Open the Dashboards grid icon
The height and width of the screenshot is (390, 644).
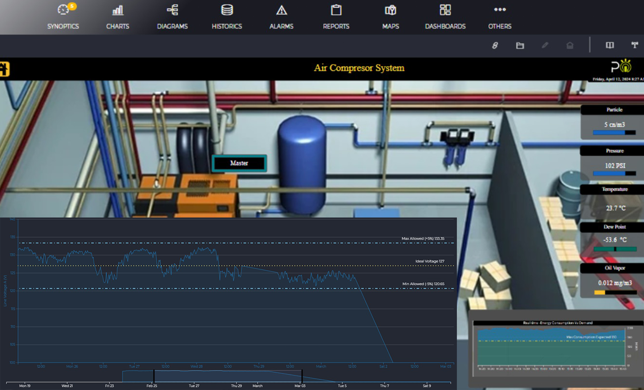click(x=445, y=10)
